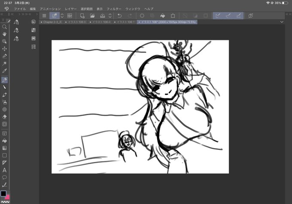Open the ヘルプ menu
Image resolution: width=292 pixels, height=204 pixels.
[149, 9]
